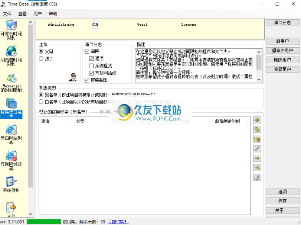The width and height of the screenshot is (301, 225).
Task: Click description box scroll down arrow
Action: tap(259, 80)
